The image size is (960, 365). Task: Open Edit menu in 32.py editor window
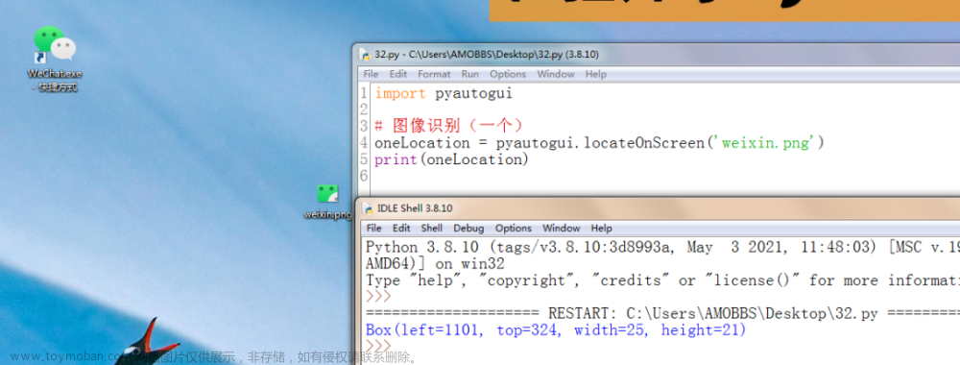[x=398, y=74]
